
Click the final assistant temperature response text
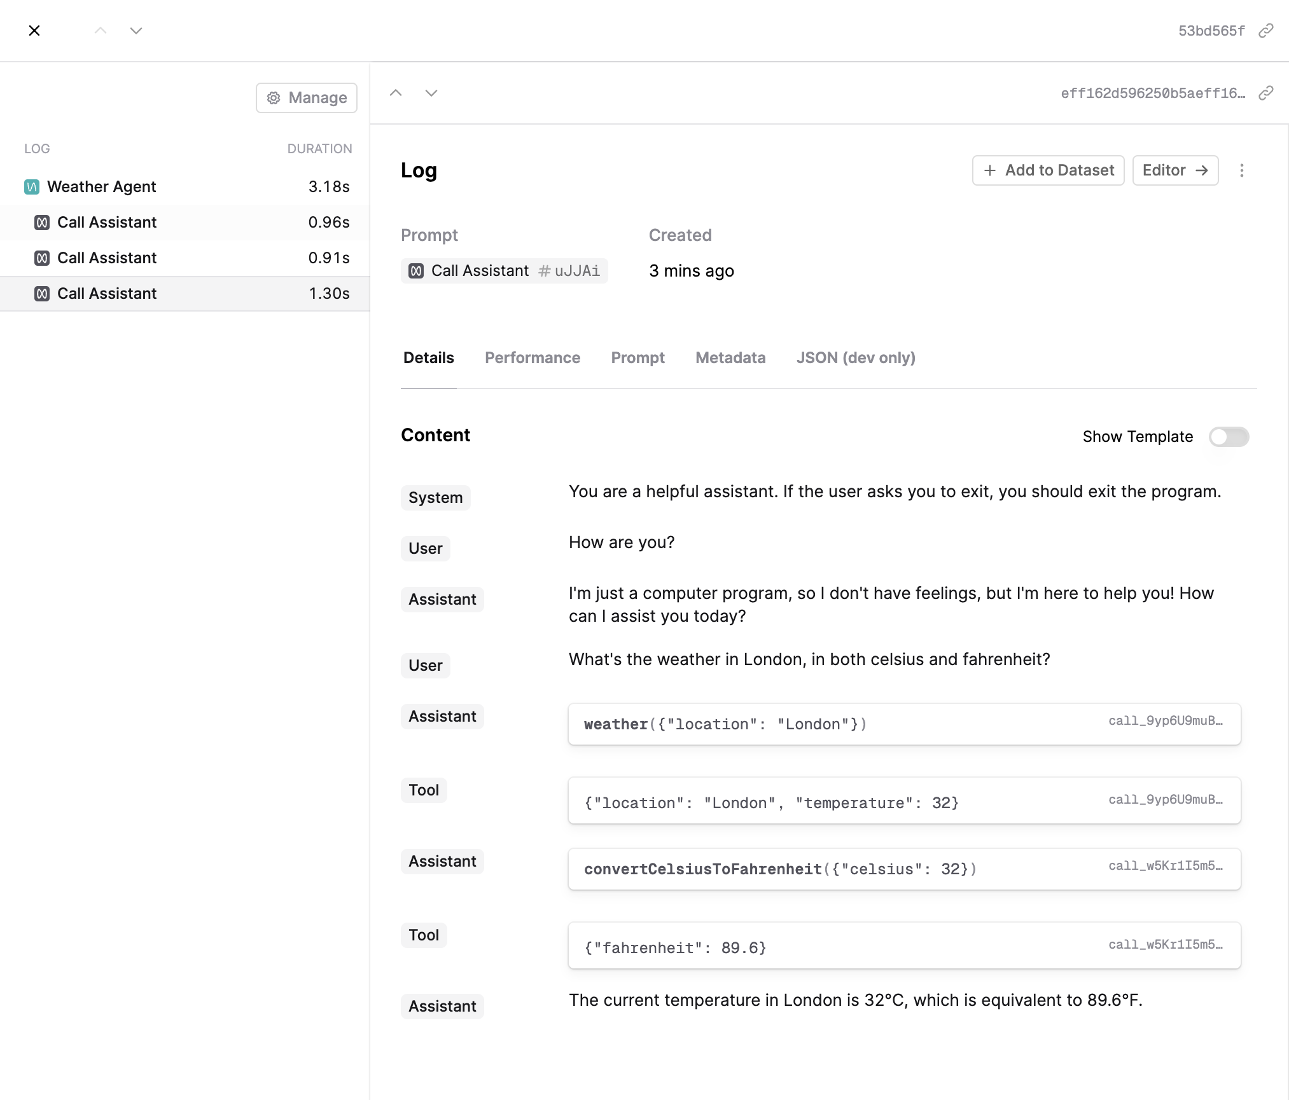click(856, 1000)
